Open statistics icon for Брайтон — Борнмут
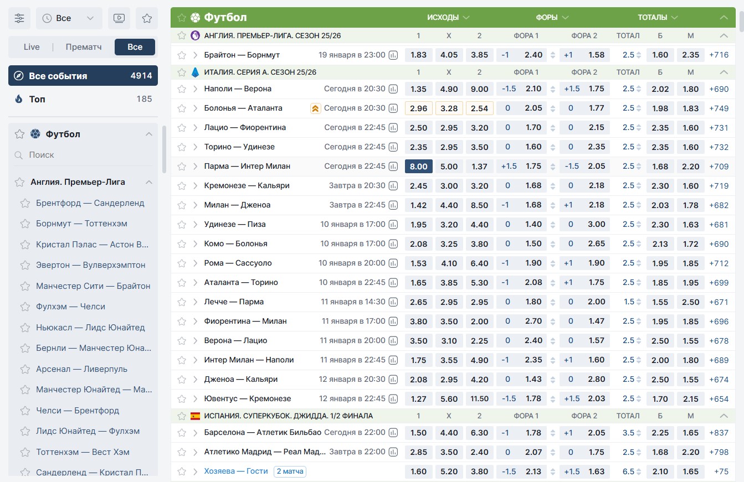The width and height of the screenshot is (744, 482). (x=393, y=55)
